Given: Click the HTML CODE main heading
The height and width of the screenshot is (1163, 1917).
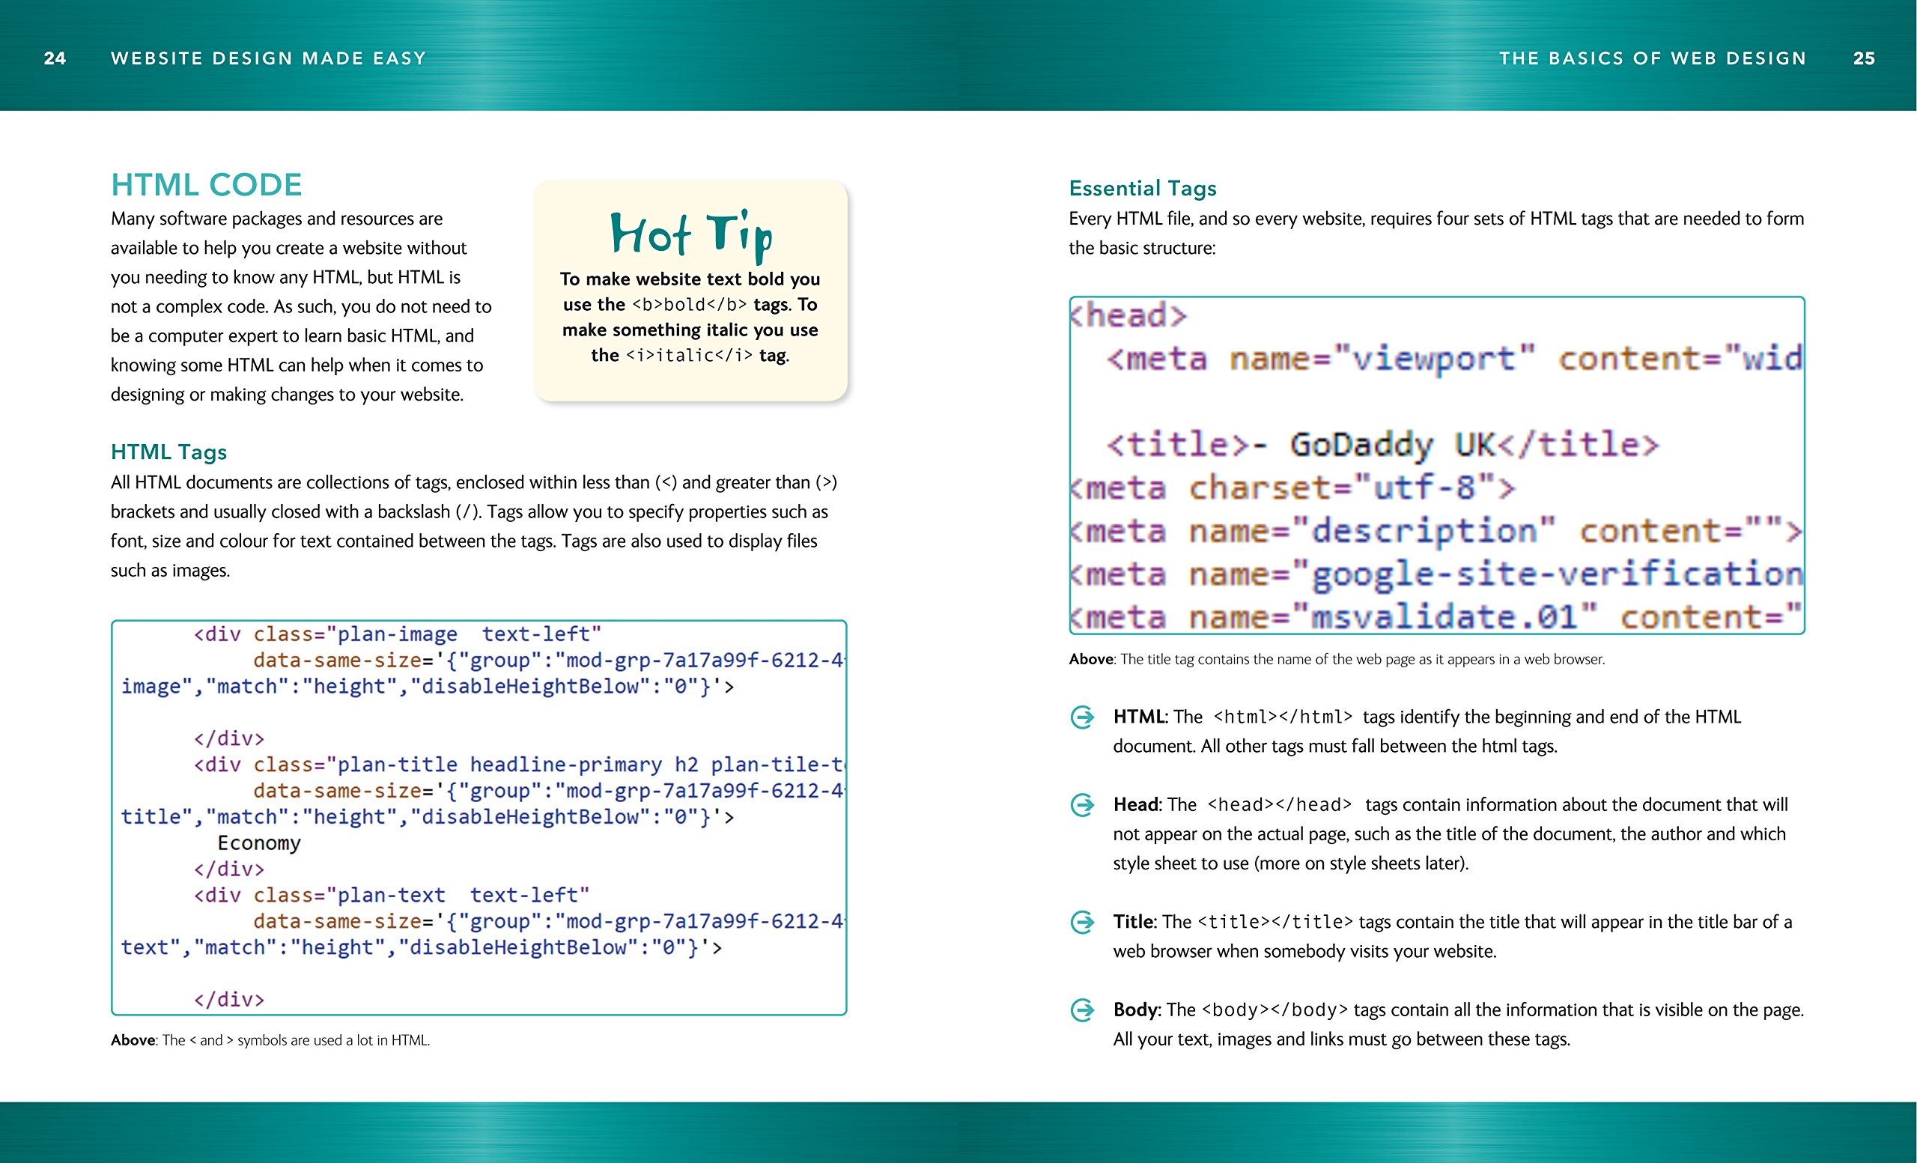Looking at the screenshot, I should click(x=206, y=185).
